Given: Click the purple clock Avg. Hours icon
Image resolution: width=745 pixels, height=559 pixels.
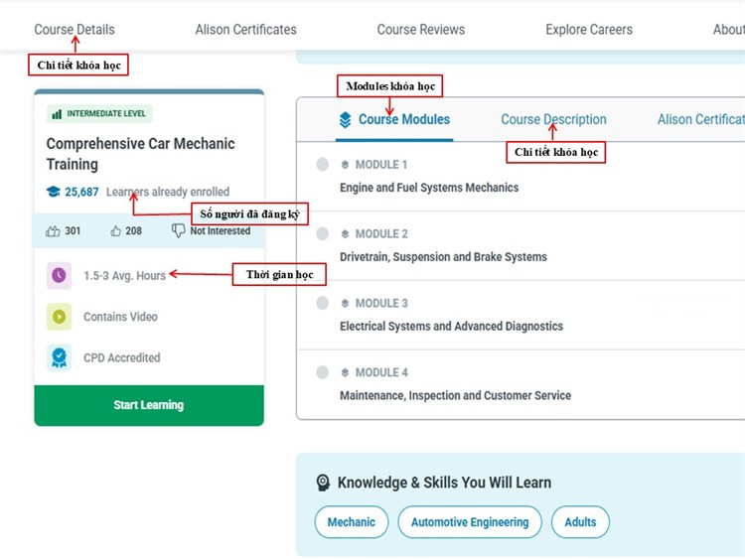Looking at the screenshot, I should click(x=60, y=276).
